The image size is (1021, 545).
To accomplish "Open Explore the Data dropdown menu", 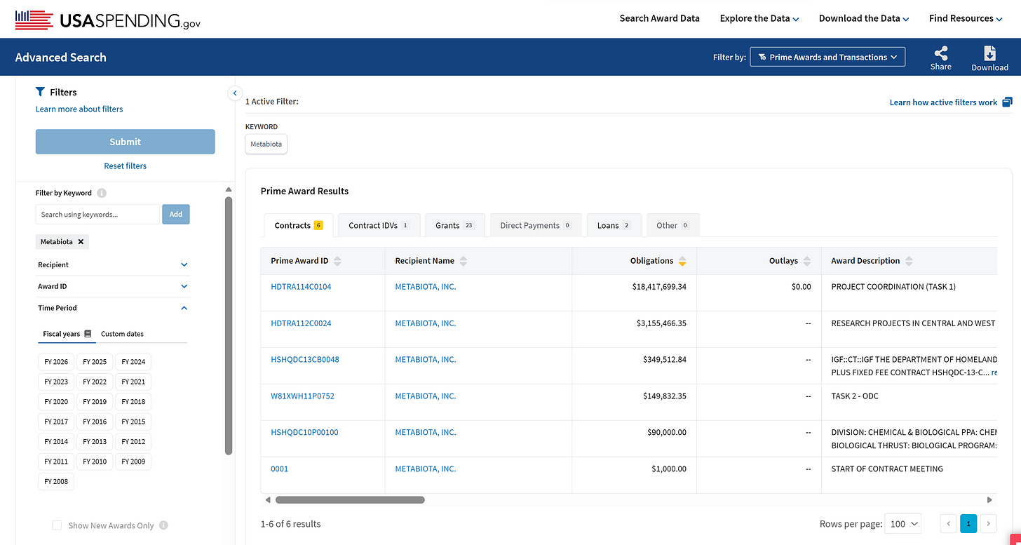I will click(x=759, y=19).
